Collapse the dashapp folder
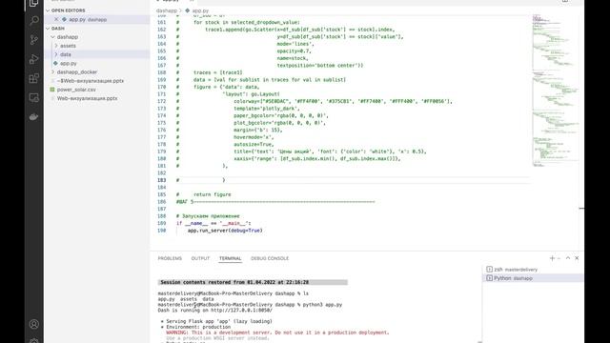Viewport: 610px width, 343px height. pos(68,37)
